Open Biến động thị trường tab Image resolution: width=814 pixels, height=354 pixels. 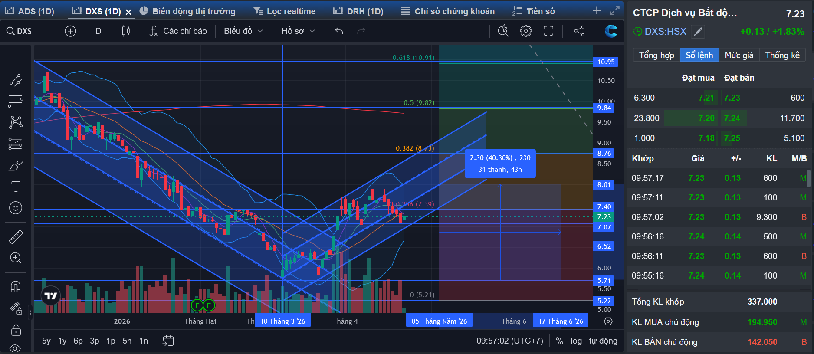point(187,11)
